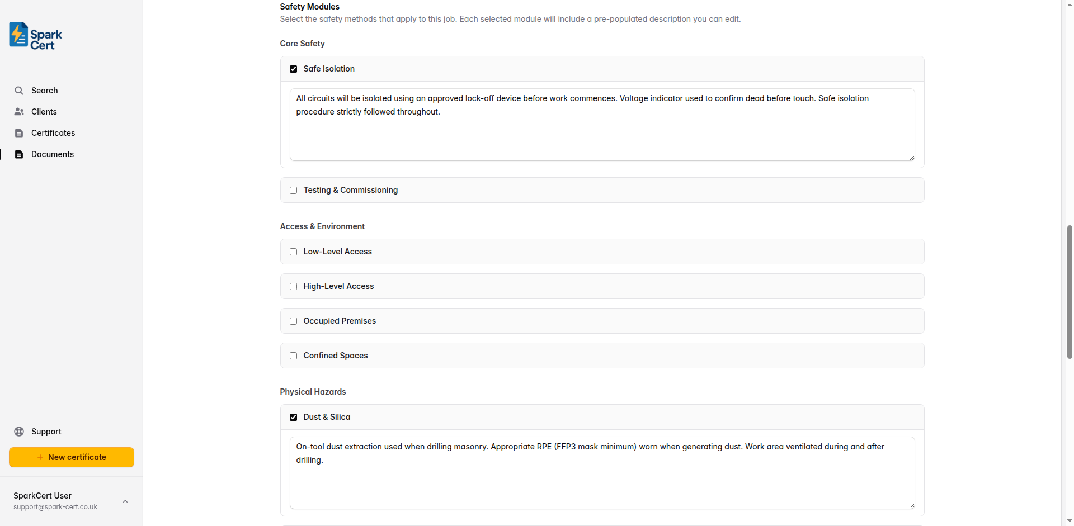Image resolution: width=1074 pixels, height=526 pixels.
Task: Click the Support lifebuoy icon
Action: pyautogui.click(x=19, y=431)
